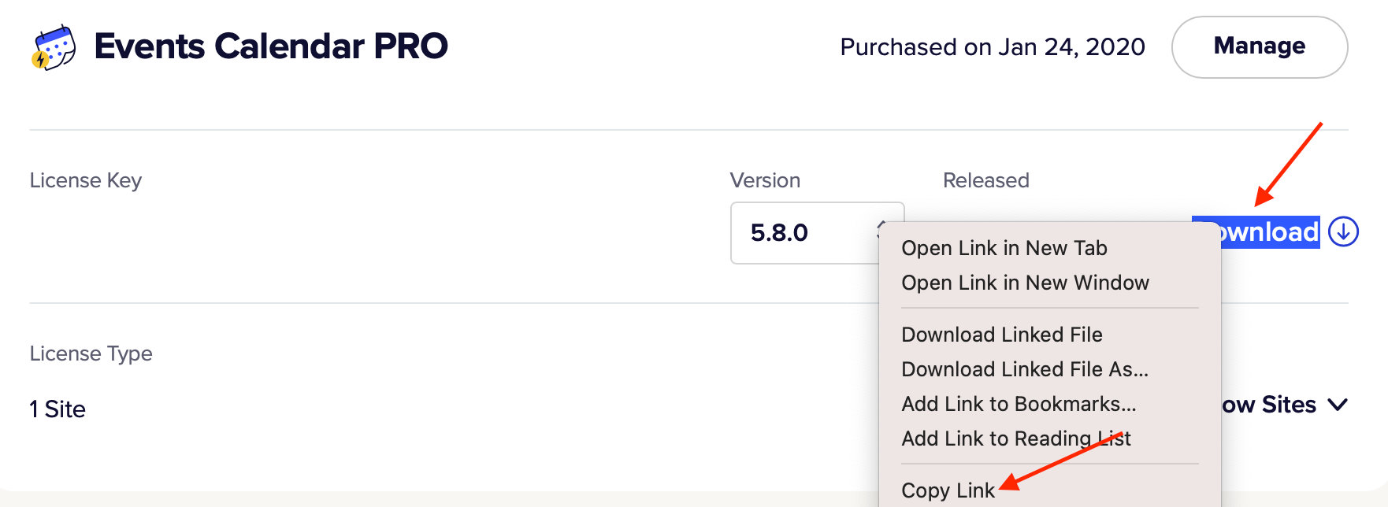Select Download Linked File menu entry

[1002, 335]
